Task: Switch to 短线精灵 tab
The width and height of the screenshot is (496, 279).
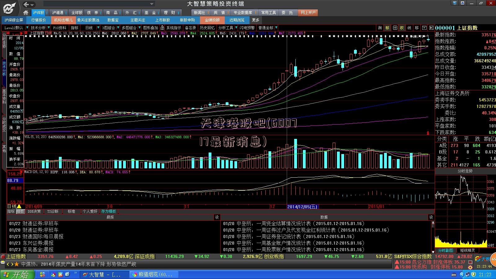Action: click(467, 250)
